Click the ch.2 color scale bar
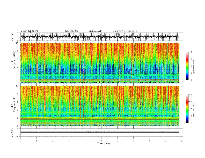The width and height of the screenshot is (205, 158). (187, 109)
